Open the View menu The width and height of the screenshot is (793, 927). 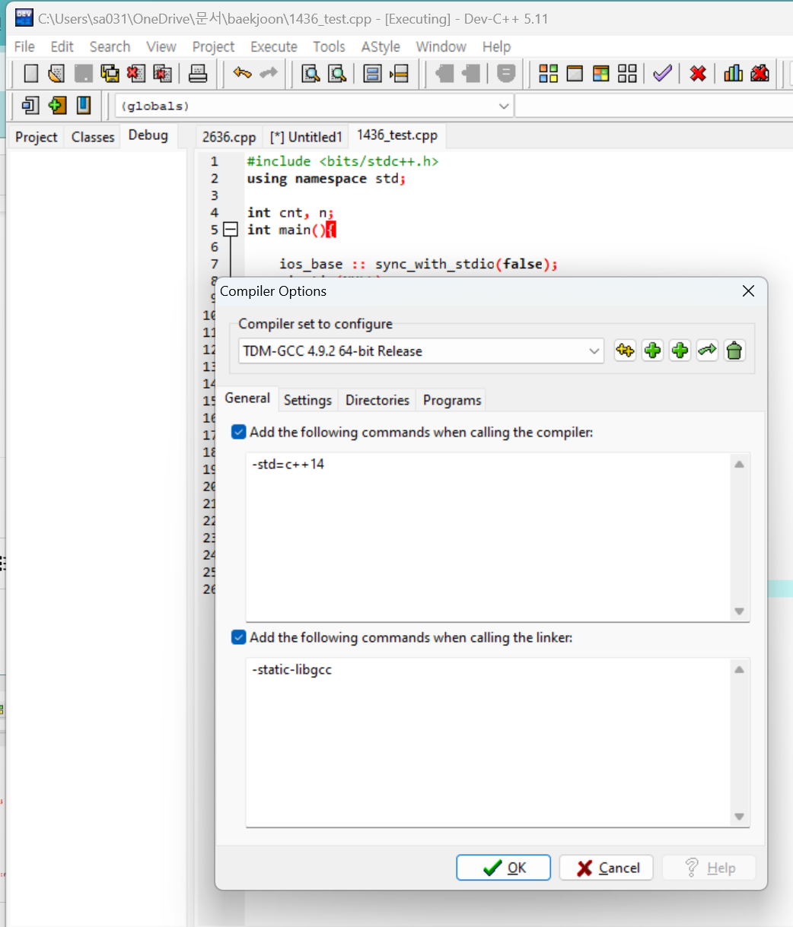click(x=161, y=46)
